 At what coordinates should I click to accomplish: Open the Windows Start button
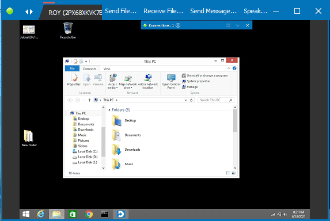(26, 214)
